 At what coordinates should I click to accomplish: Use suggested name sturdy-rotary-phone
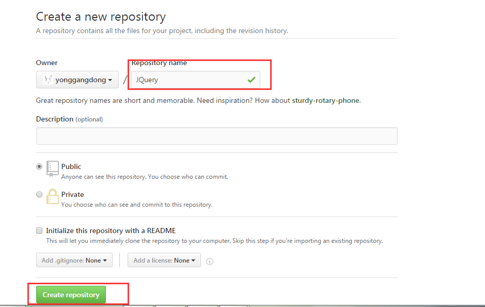point(326,101)
